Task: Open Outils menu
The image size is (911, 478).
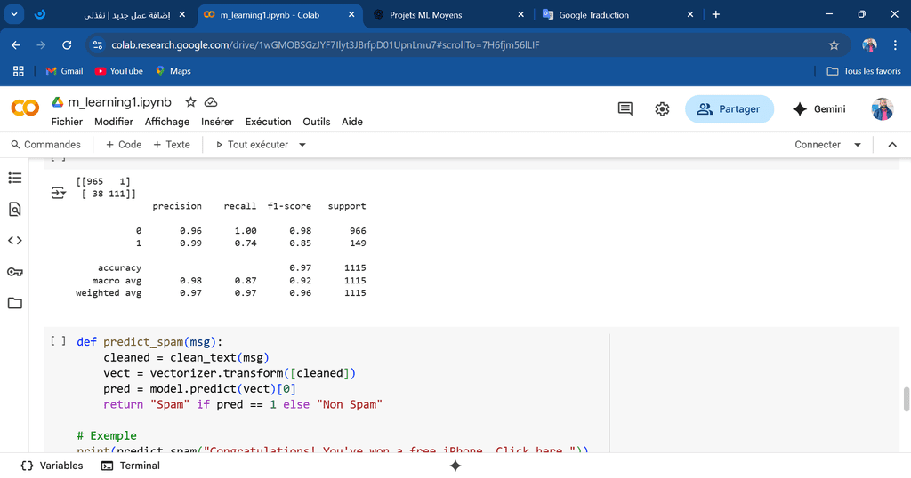Action: point(316,122)
